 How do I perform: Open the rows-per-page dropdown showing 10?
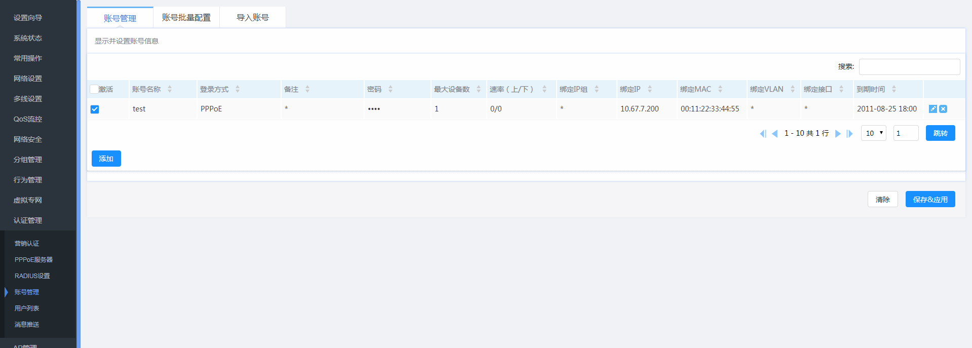[x=873, y=133]
